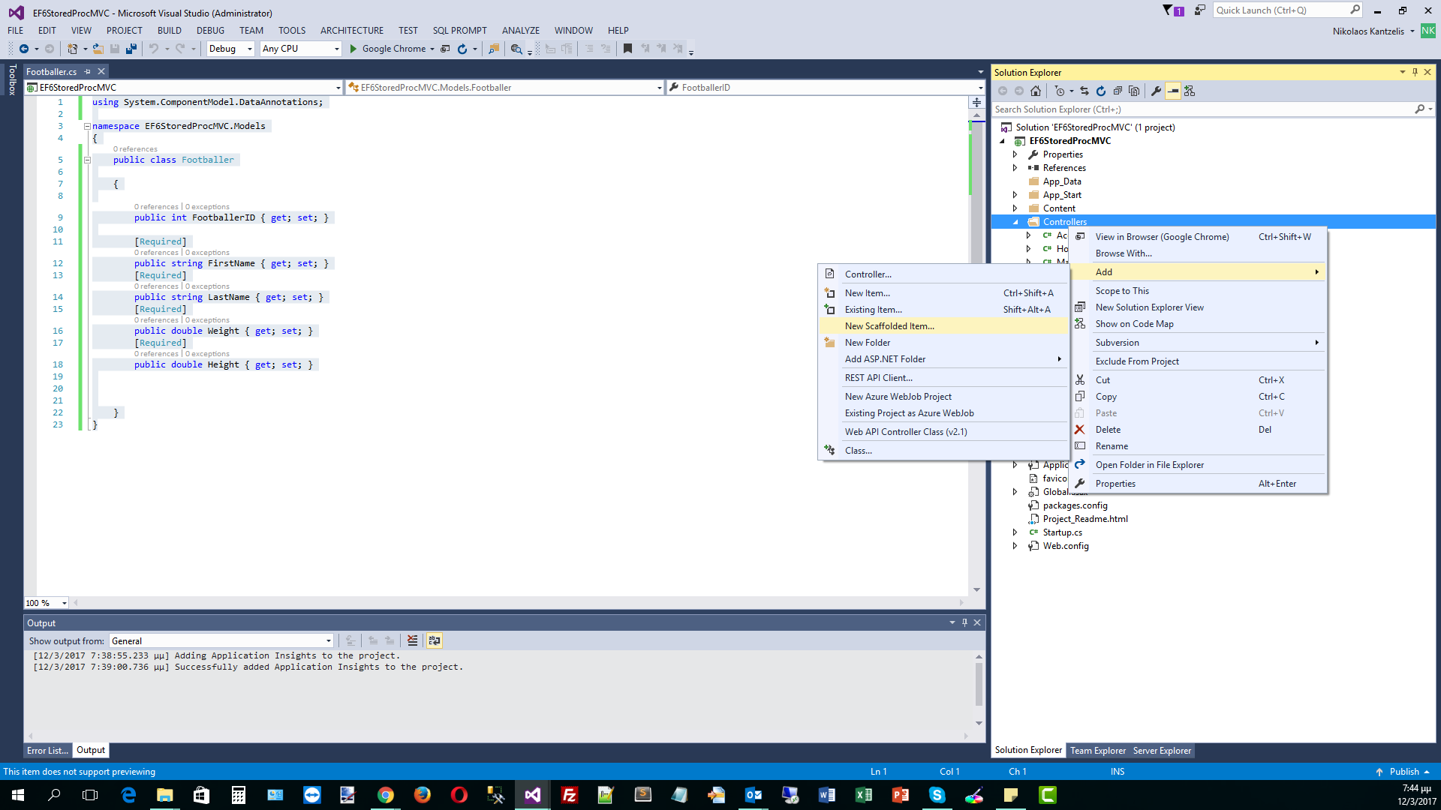Pin toggle the Output panel auto-hide

click(x=964, y=622)
